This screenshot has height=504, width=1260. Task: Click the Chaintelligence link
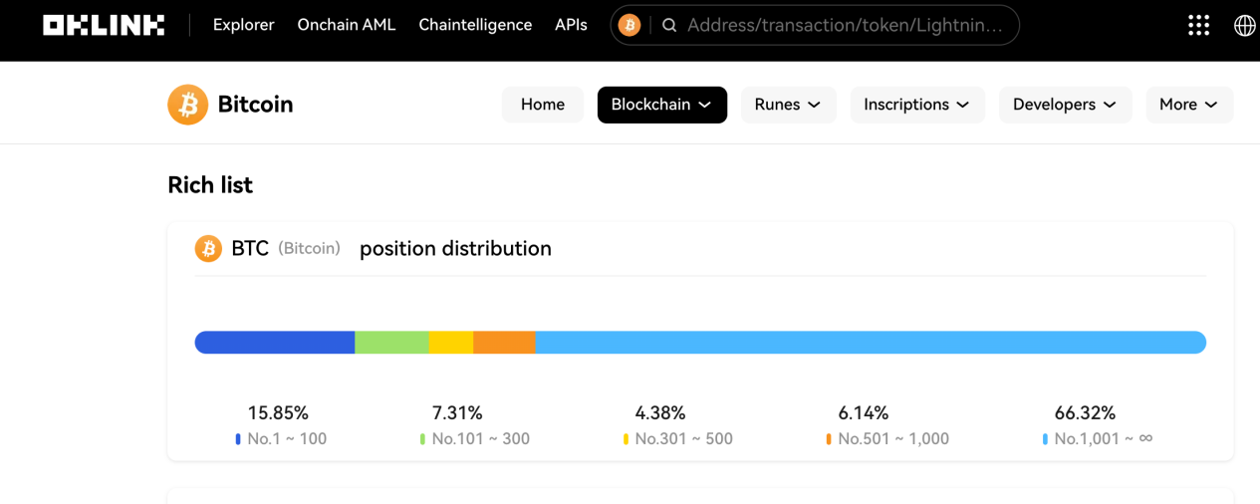coord(475,25)
